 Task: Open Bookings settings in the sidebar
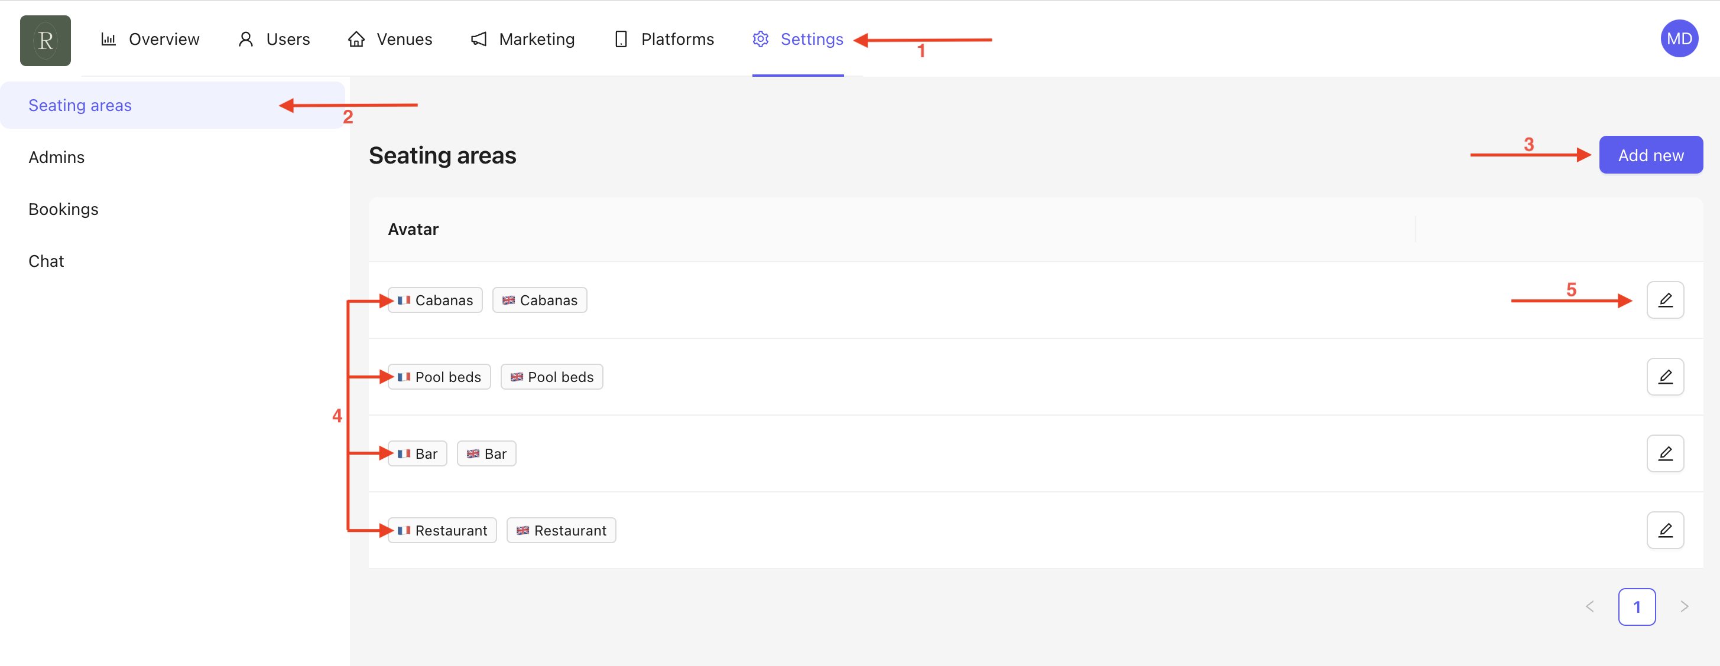tap(63, 210)
